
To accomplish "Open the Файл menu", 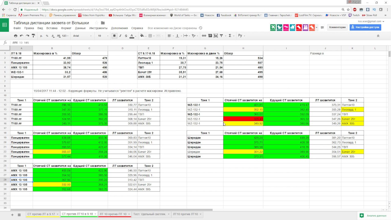I will point(17,28).
